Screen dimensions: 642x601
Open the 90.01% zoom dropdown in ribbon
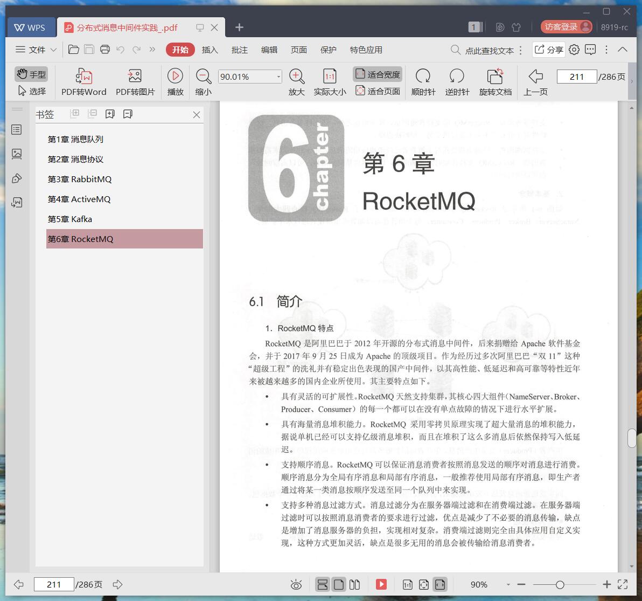[x=278, y=77]
